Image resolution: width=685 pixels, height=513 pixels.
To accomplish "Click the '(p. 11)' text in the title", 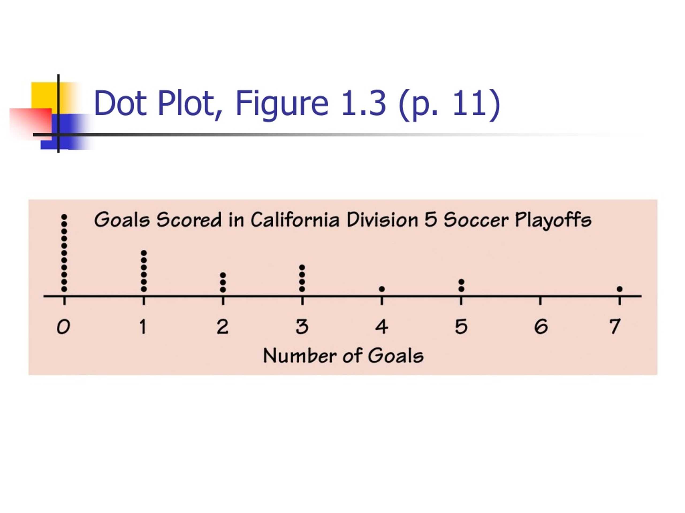I will click(450, 105).
